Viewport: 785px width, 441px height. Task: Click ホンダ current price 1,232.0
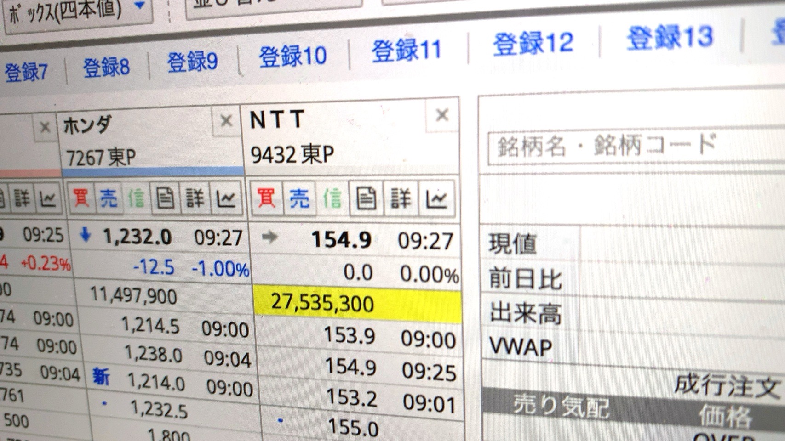(138, 237)
